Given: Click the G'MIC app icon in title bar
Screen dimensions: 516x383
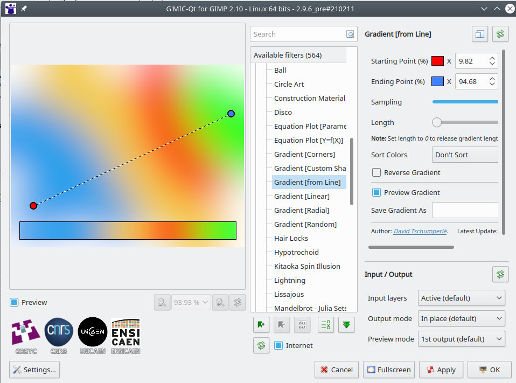Looking at the screenshot, I should coord(11,9).
